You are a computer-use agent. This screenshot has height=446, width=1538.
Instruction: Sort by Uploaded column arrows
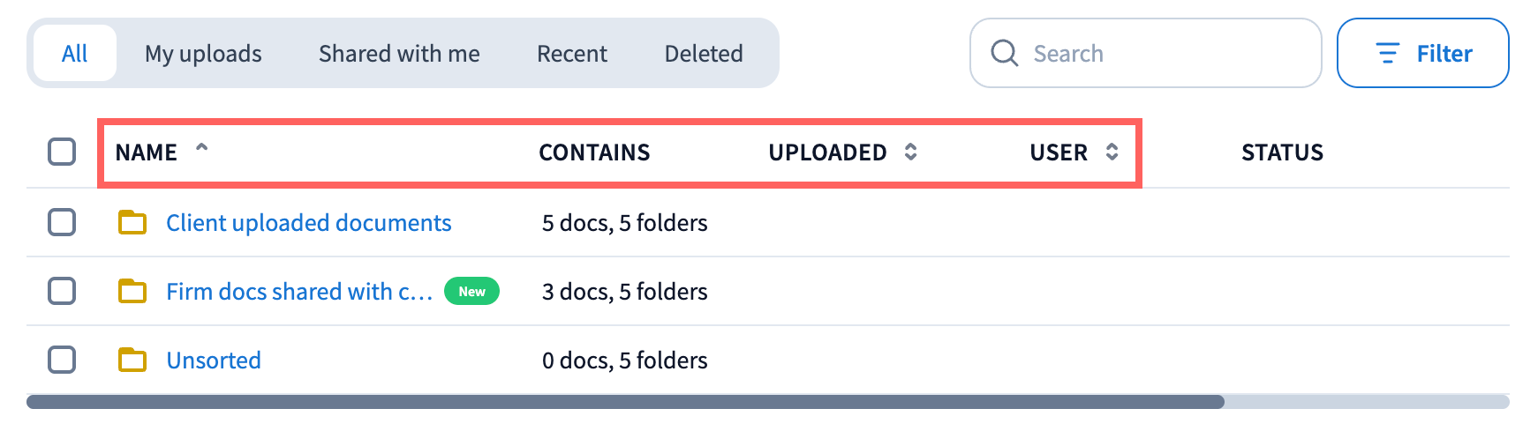[910, 152]
